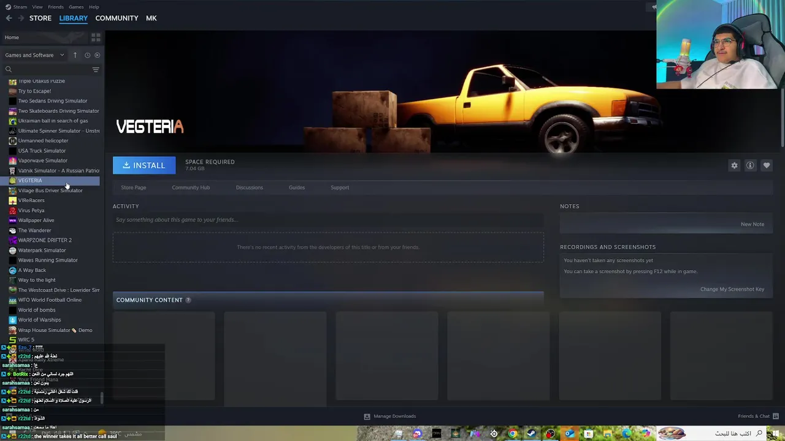Viewport: 785px width, 441px height.
Task: Click the Manage Downloads icon
Action: pyautogui.click(x=367, y=417)
